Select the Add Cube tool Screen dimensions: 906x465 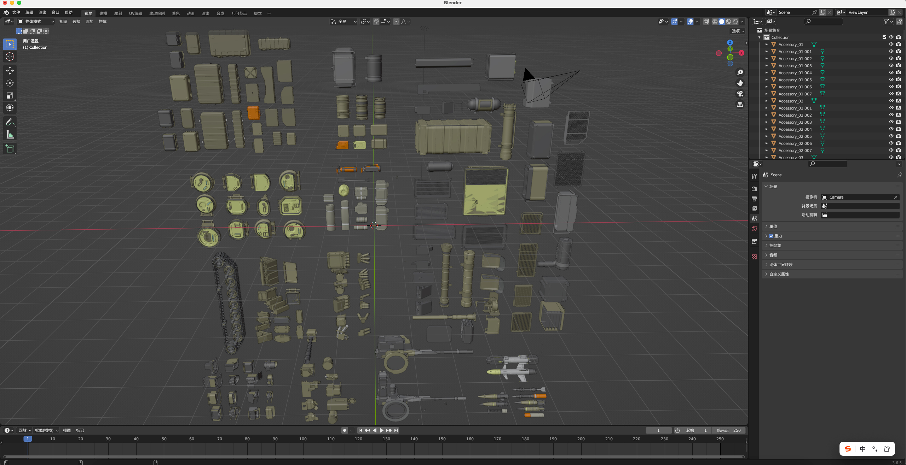pos(10,148)
